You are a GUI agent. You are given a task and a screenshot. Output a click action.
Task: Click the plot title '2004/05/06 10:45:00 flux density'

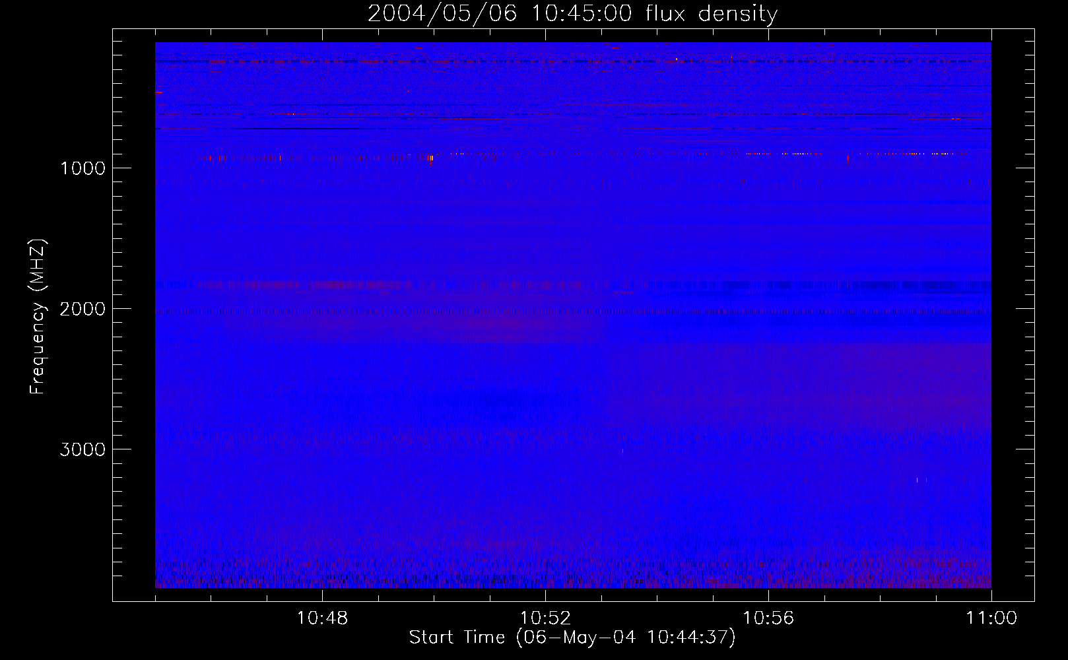click(x=572, y=14)
